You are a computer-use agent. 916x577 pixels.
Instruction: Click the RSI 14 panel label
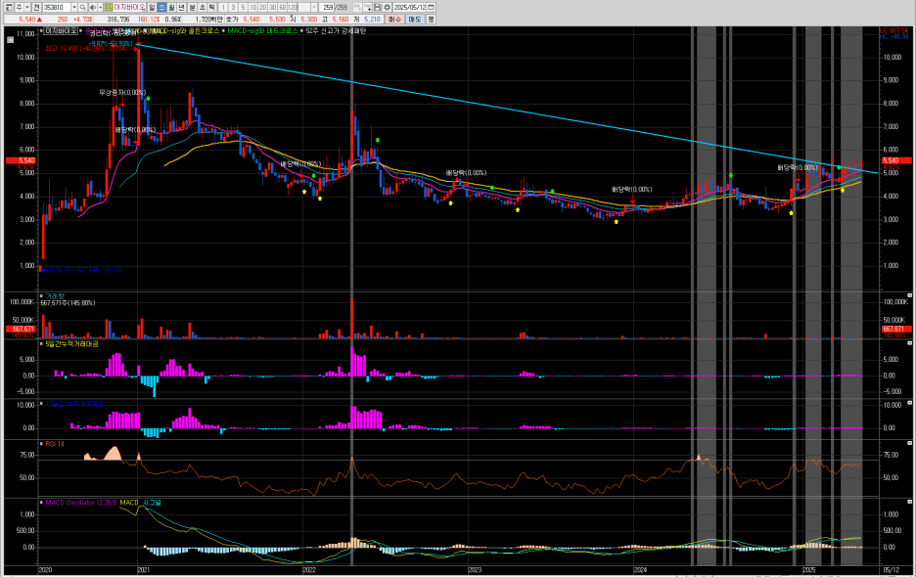(x=55, y=444)
